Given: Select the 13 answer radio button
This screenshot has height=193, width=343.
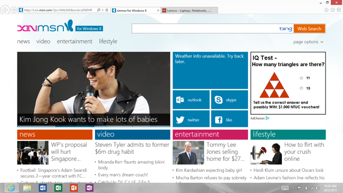Looking at the screenshot, I should click(x=301, y=88).
